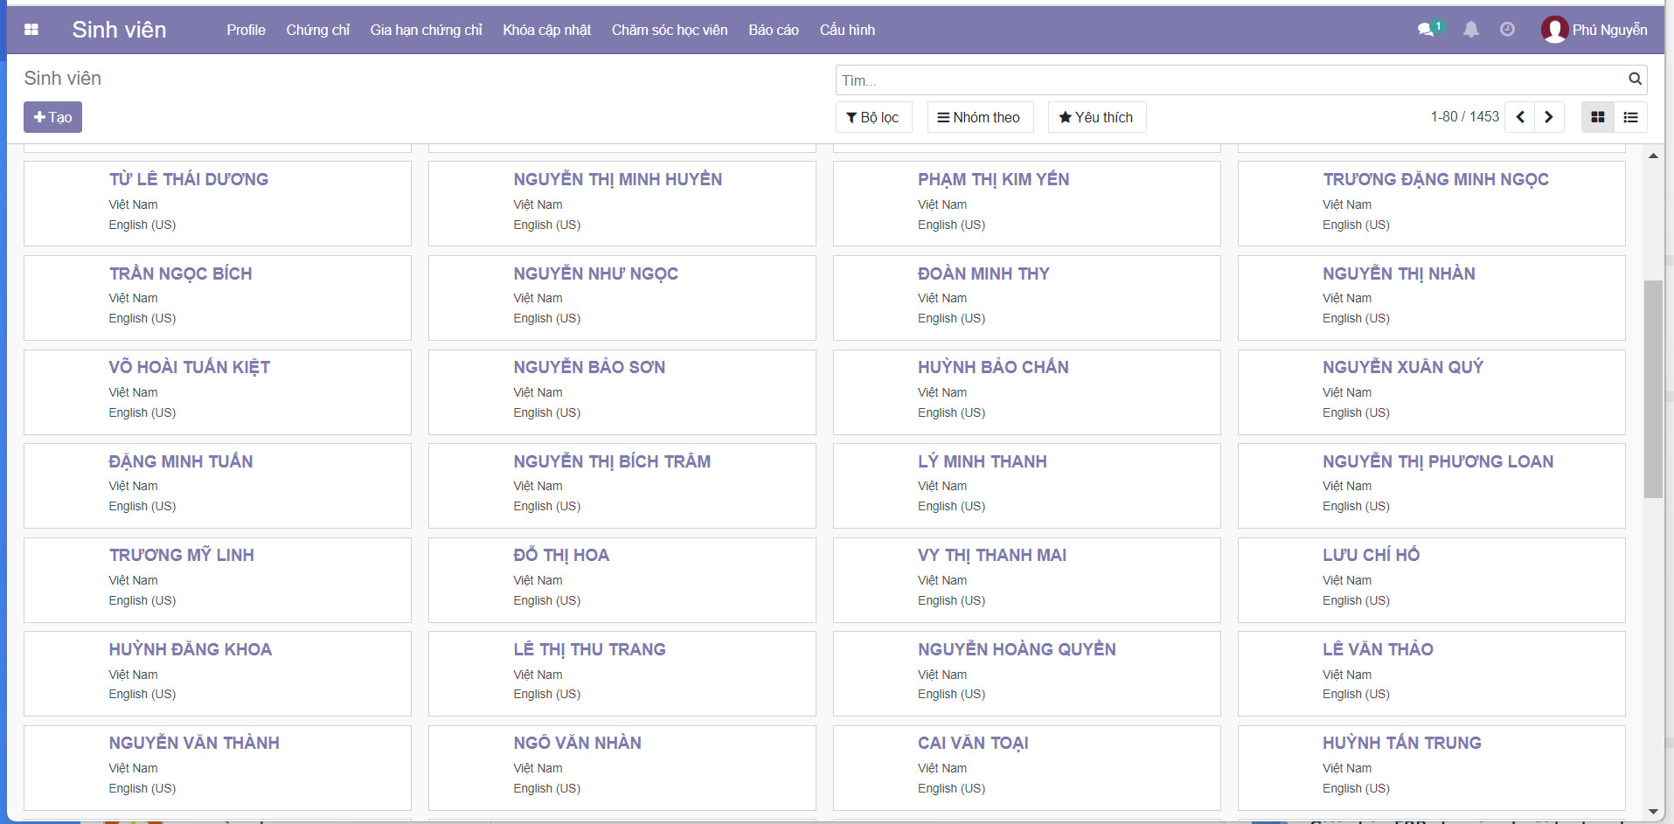Image resolution: width=1674 pixels, height=824 pixels.
Task: Expand the Bộ lọc filter dropdown
Action: pyautogui.click(x=872, y=117)
